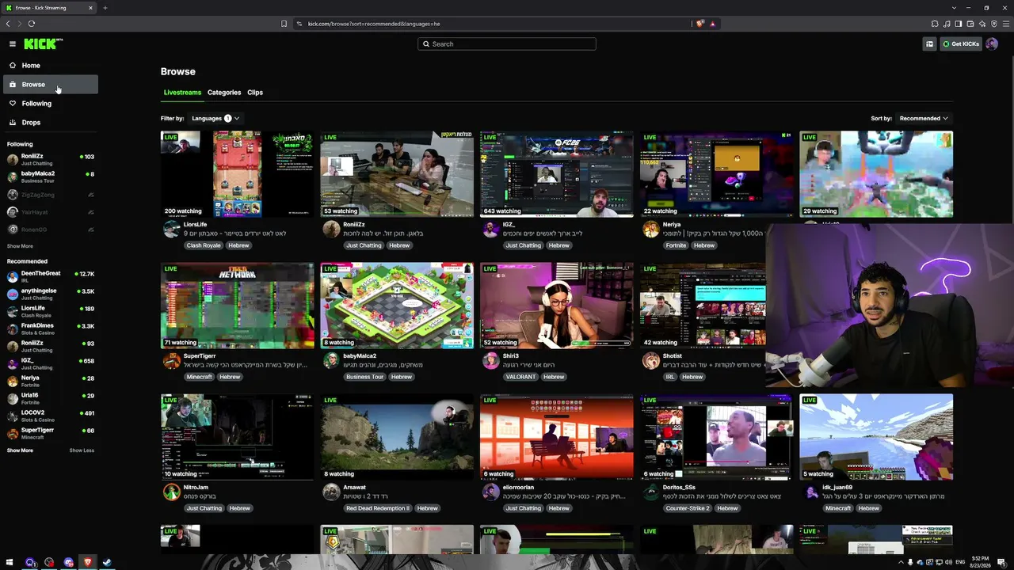The width and height of the screenshot is (1014, 570).
Task: Click the dashboard icon beside Get KICKs
Action: [929, 44]
